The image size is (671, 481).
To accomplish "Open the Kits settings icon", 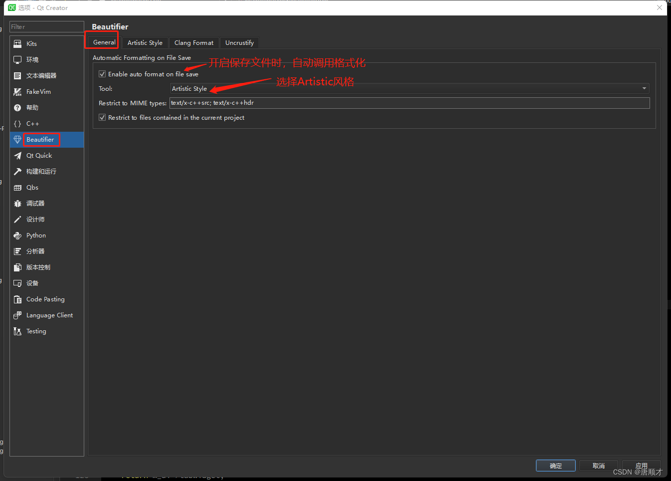I will click(x=17, y=44).
